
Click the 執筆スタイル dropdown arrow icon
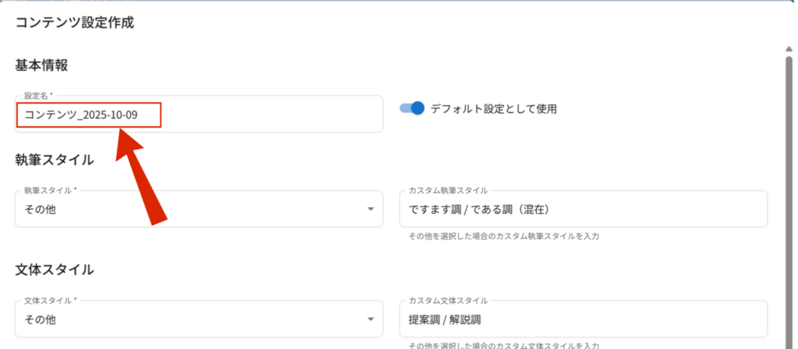[x=370, y=210]
